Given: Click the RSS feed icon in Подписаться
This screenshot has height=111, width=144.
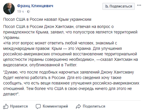Looking at the screenshot, I should pyautogui.click(x=107, y=6).
